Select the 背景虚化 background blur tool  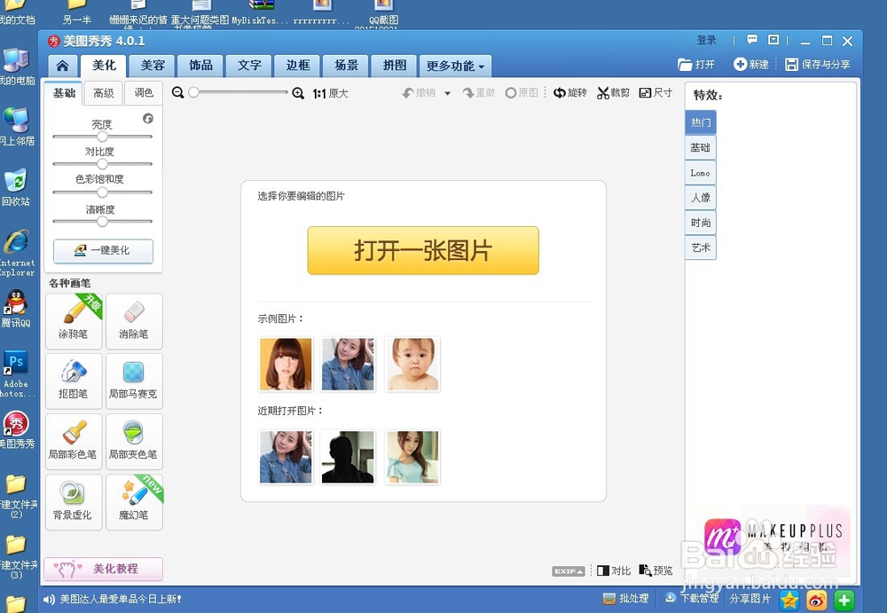(73, 502)
